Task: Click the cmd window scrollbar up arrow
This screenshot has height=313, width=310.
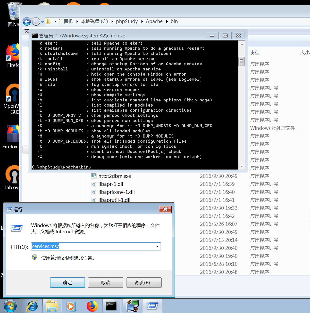Action: pyautogui.click(x=241, y=44)
